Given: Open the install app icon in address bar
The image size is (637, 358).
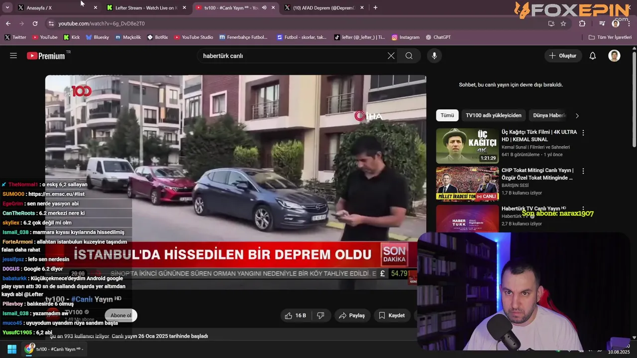Looking at the screenshot, I should 551,23.
